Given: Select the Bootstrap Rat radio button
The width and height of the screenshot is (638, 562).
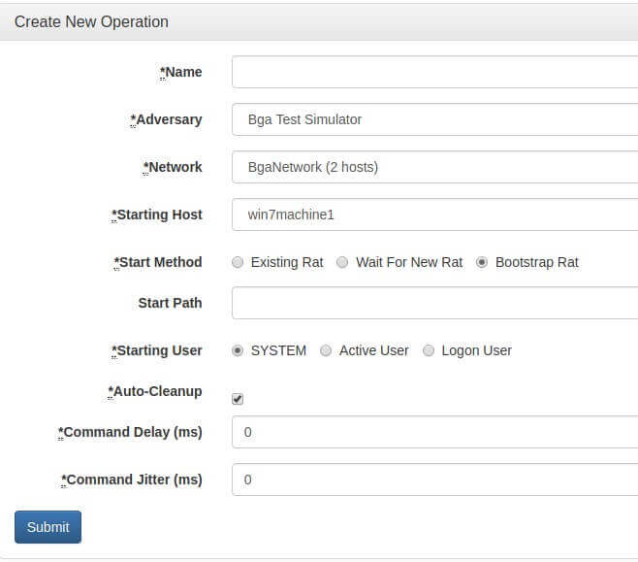Looking at the screenshot, I should point(482,262).
